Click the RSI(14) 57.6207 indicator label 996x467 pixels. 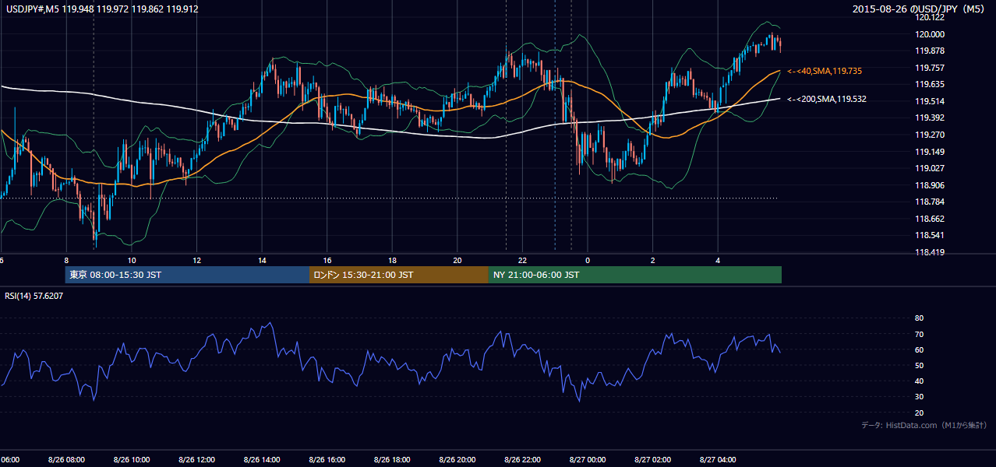click(34, 296)
